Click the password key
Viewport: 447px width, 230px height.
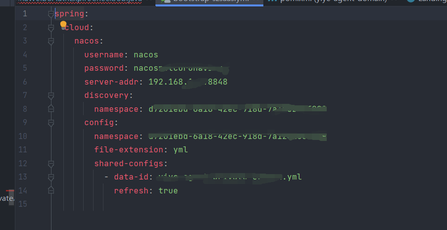tap(104, 68)
